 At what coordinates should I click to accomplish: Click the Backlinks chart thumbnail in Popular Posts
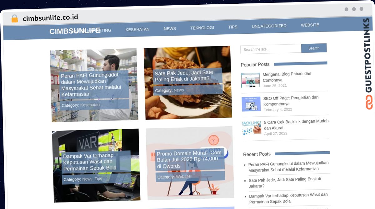(x=251, y=128)
